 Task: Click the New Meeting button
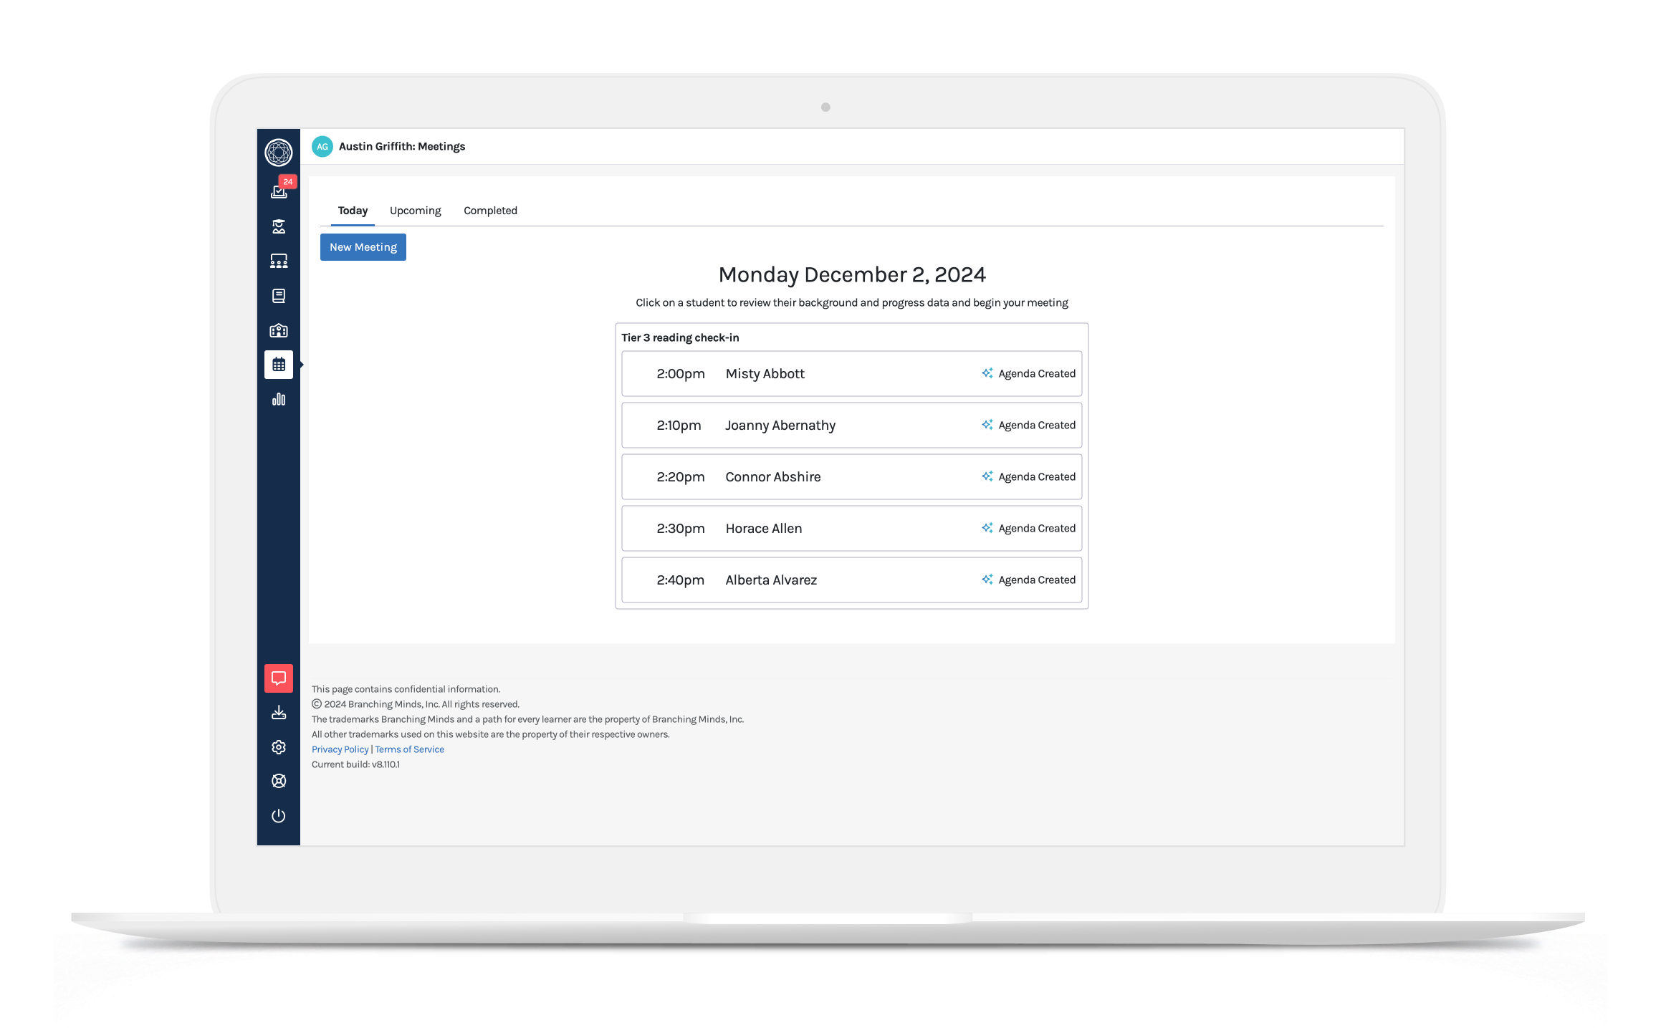(x=363, y=247)
